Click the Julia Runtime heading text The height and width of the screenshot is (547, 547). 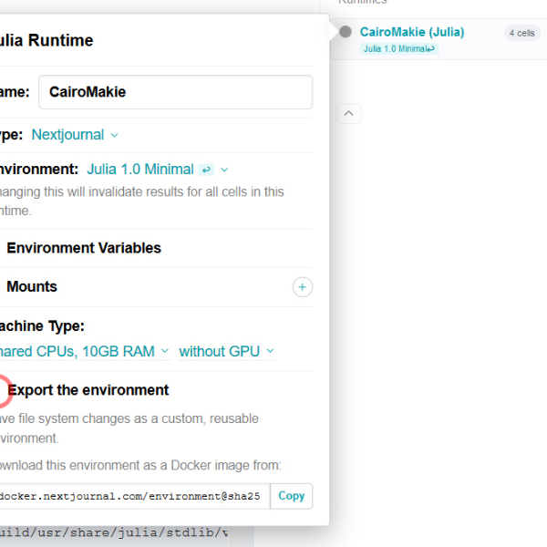[46, 40]
